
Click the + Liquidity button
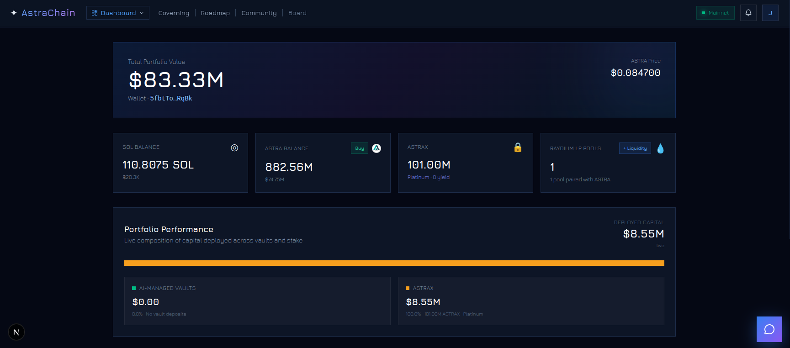click(x=635, y=148)
